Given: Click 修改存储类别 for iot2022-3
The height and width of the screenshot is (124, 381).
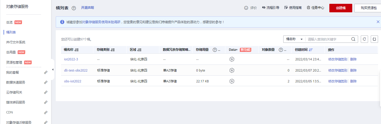Looking at the screenshot, I should click(x=338, y=59).
